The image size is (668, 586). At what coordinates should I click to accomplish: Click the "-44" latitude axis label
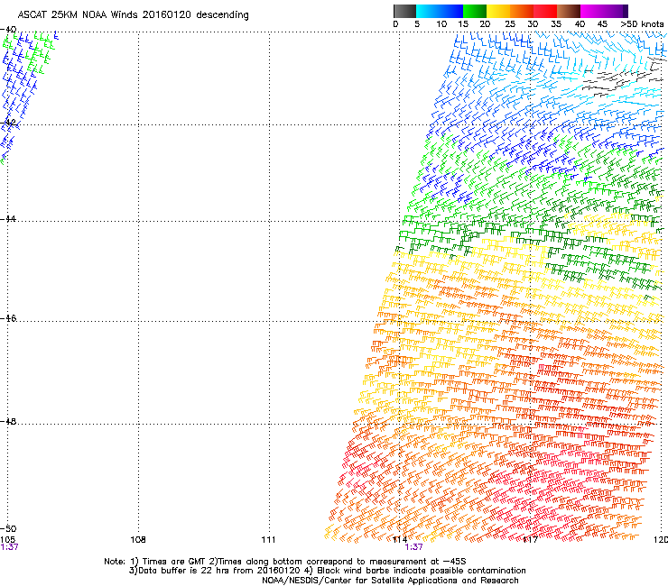pyautogui.click(x=8, y=219)
